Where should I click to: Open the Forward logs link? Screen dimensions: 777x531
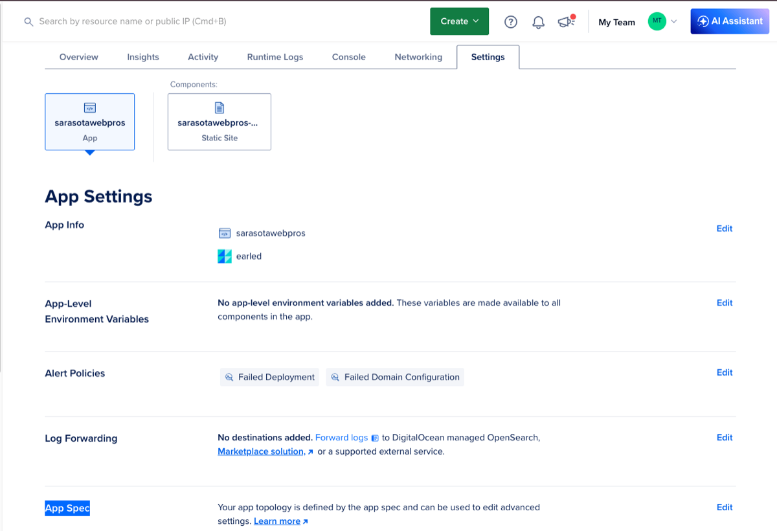[x=341, y=438]
